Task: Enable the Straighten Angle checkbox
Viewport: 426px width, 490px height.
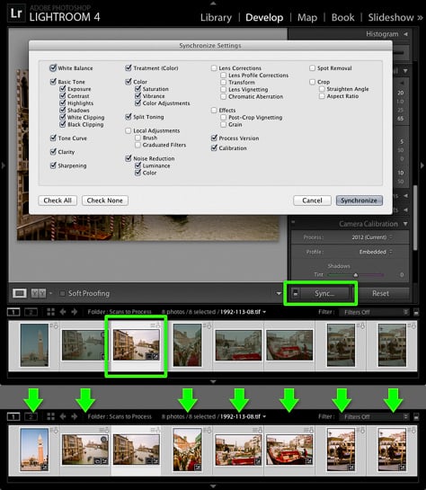Action: pyautogui.click(x=322, y=89)
